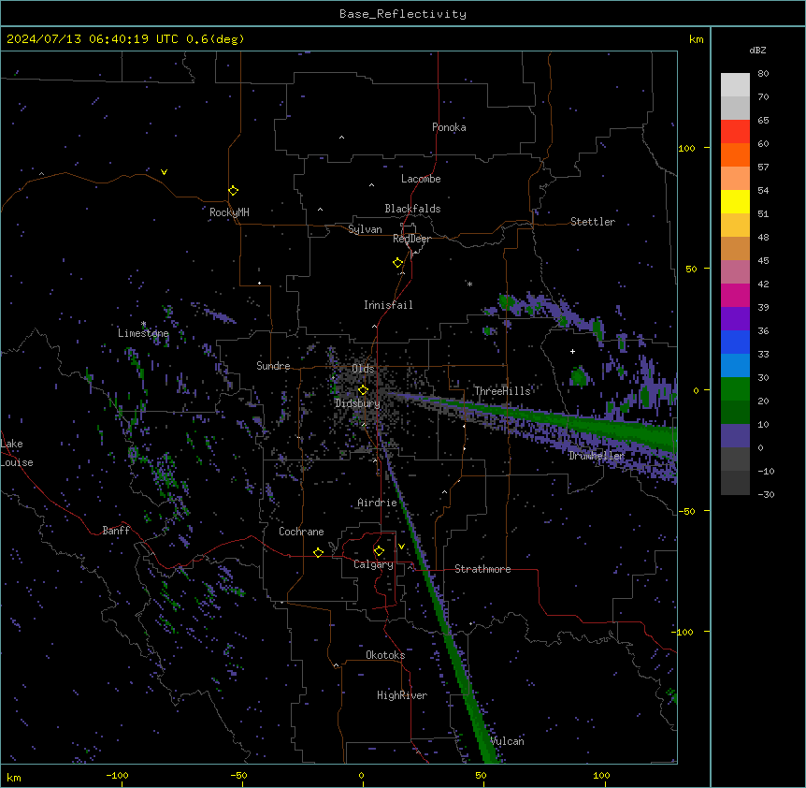Click the Airdrie city label
Image resolution: width=806 pixels, height=788 pixels.
click(377, 503)
